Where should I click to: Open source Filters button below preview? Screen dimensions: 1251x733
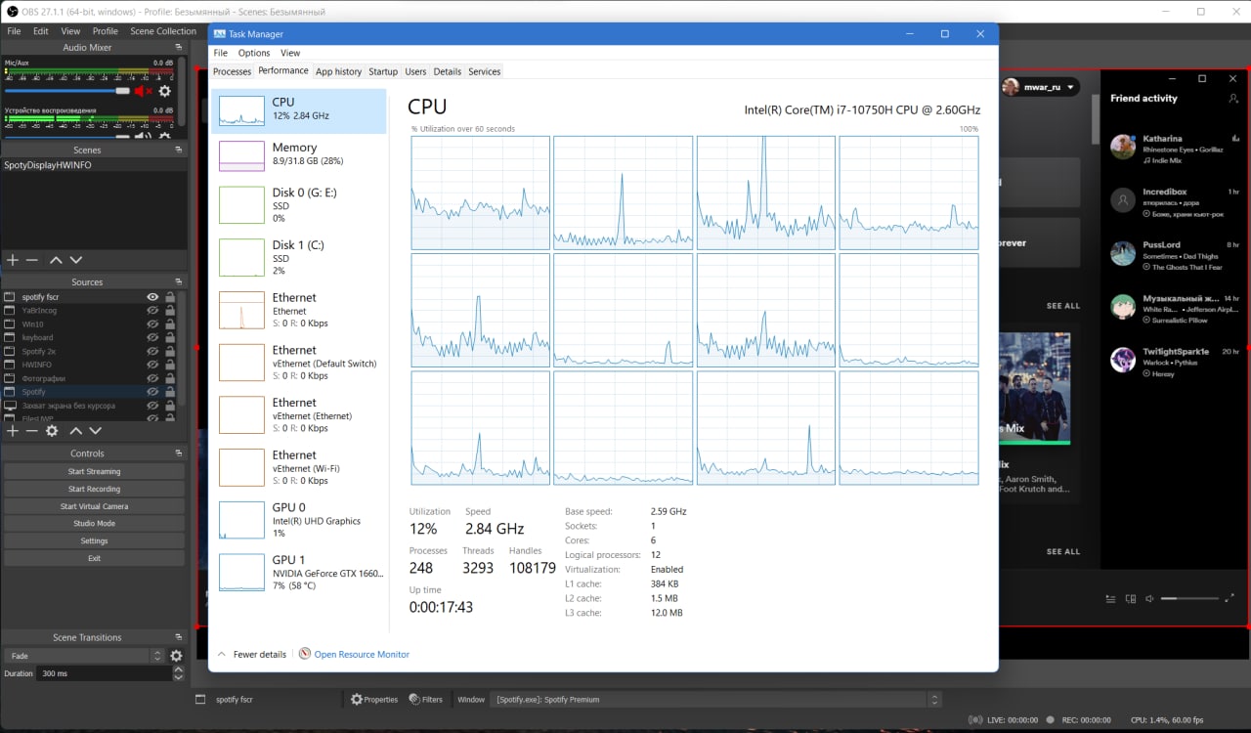click(425, 700)
